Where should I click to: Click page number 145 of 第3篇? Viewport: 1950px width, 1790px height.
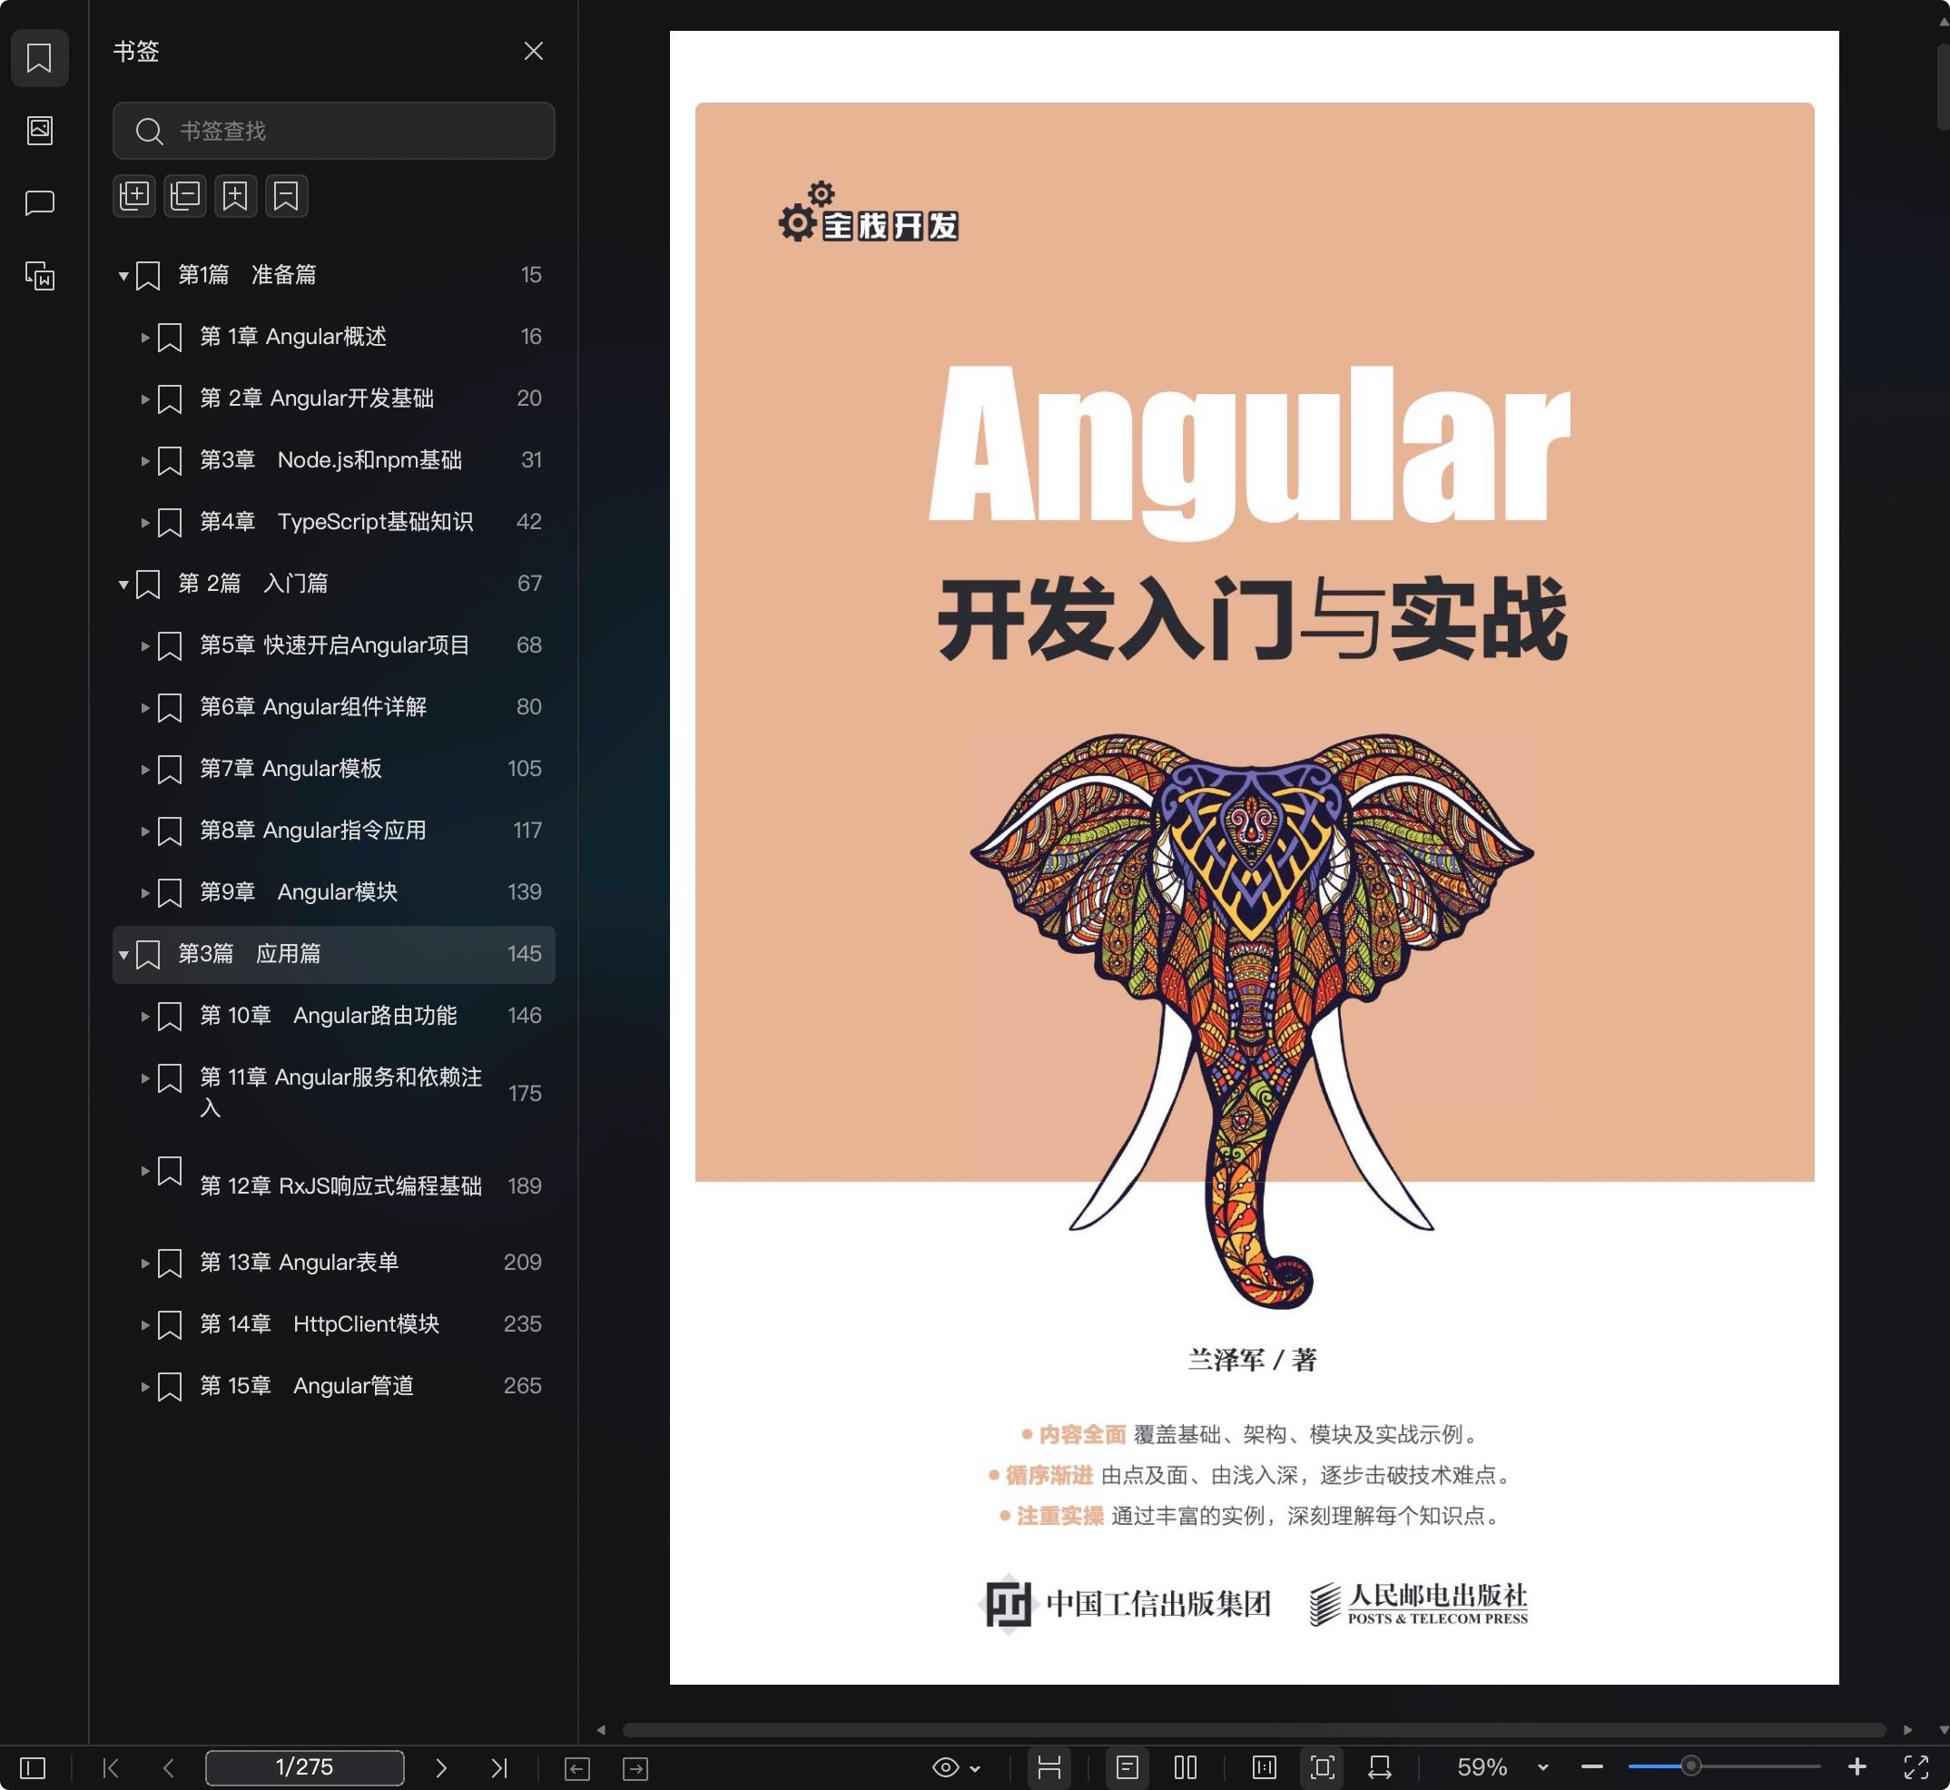(524, 954)
